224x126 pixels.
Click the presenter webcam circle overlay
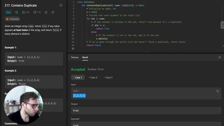click(x=23, y=105)
